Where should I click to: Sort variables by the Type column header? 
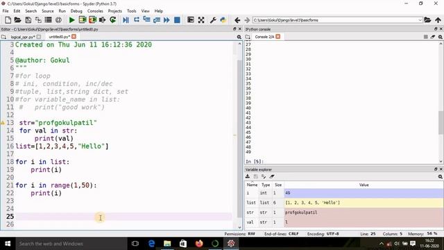266,185
